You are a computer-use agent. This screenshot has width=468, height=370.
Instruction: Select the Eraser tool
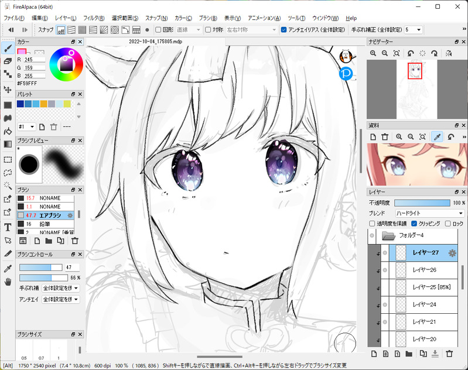coord(8,61)
